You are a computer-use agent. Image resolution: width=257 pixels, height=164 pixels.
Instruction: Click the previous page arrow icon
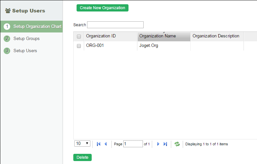[x=105, y=144]
